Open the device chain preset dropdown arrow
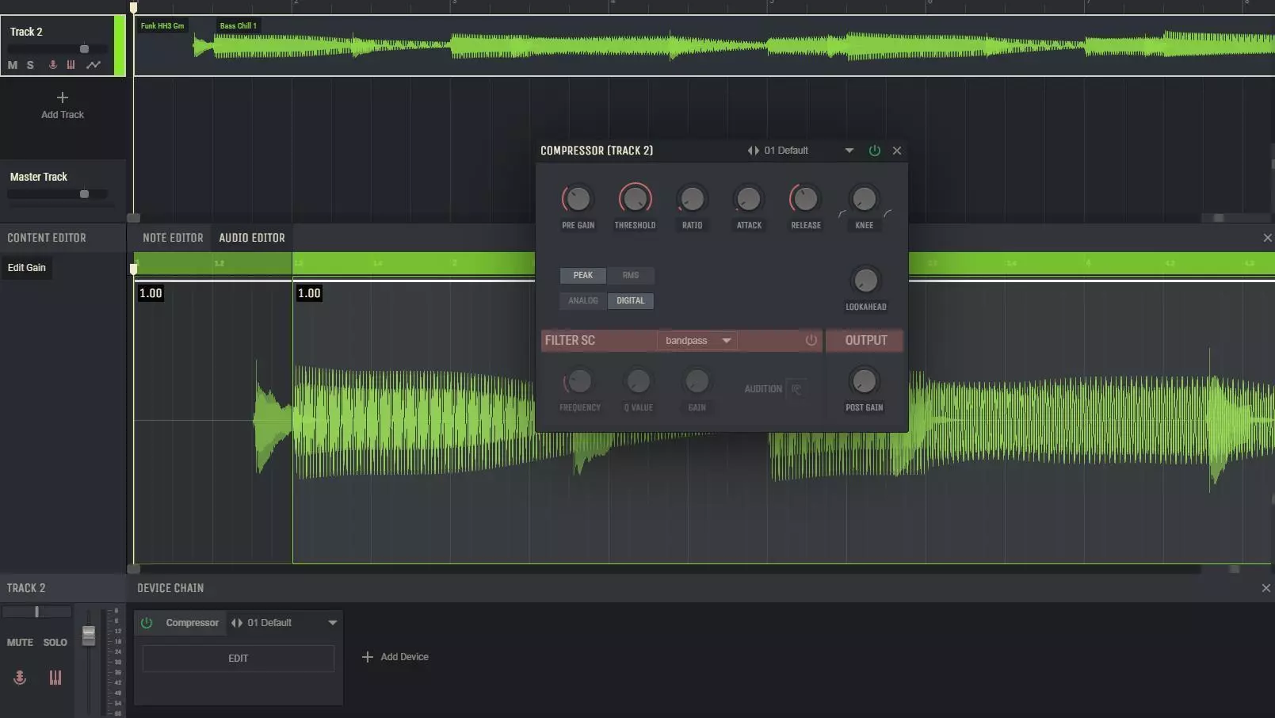Viewport: 1275px width, 718px height. coord(333,623)
